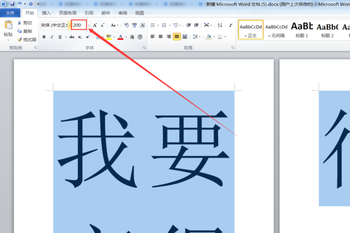Viewport: 350px width, 233px height.
Task: Align text left
Action: [153, 36]
